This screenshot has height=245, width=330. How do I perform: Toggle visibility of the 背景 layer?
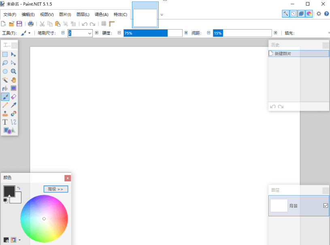point(325,205)
